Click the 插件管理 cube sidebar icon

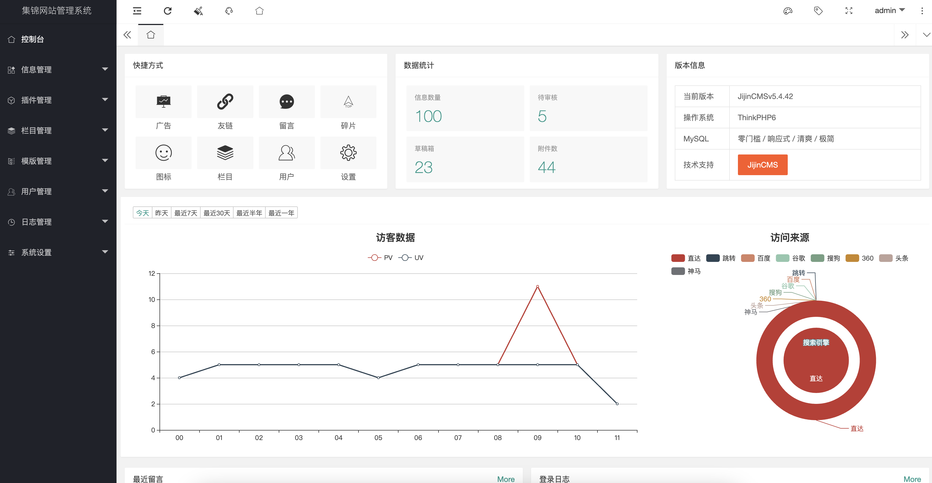(x=12, y=100)
